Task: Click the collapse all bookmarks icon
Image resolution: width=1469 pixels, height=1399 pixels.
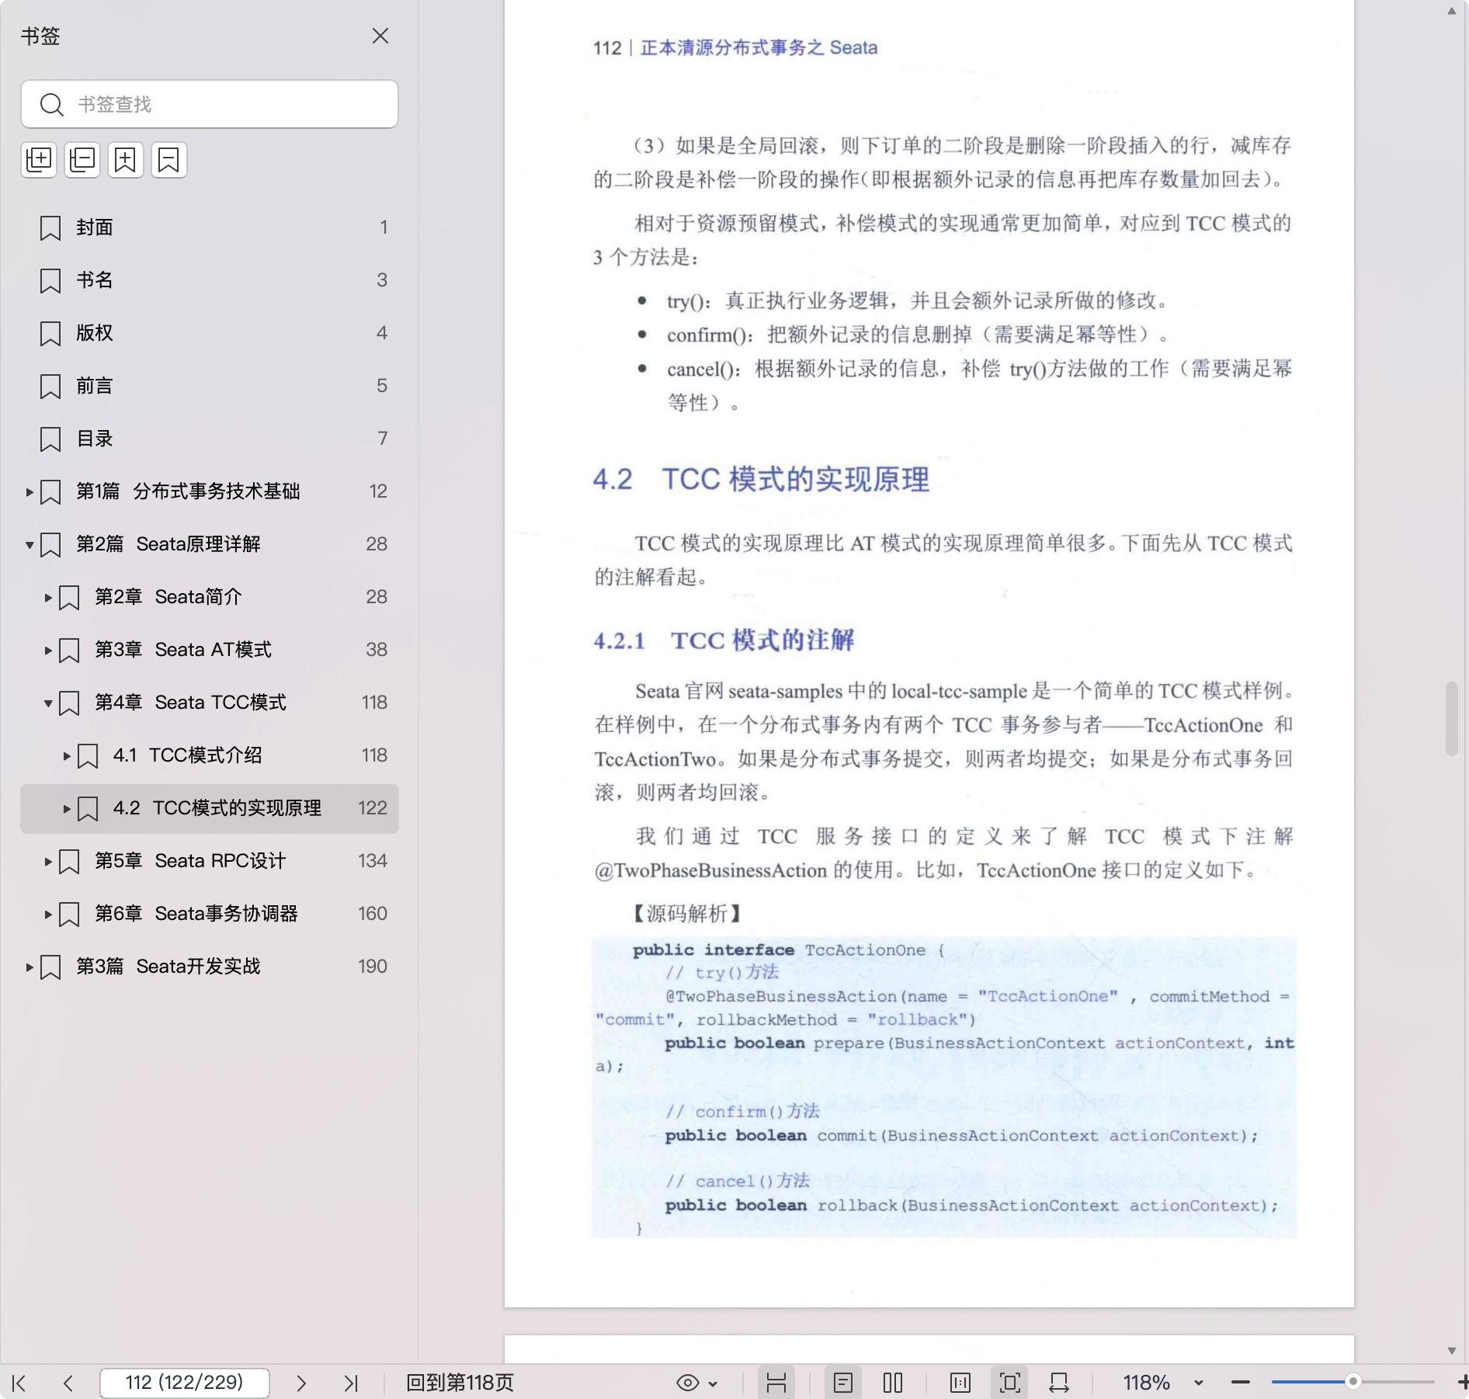Action: click(82, 160)
